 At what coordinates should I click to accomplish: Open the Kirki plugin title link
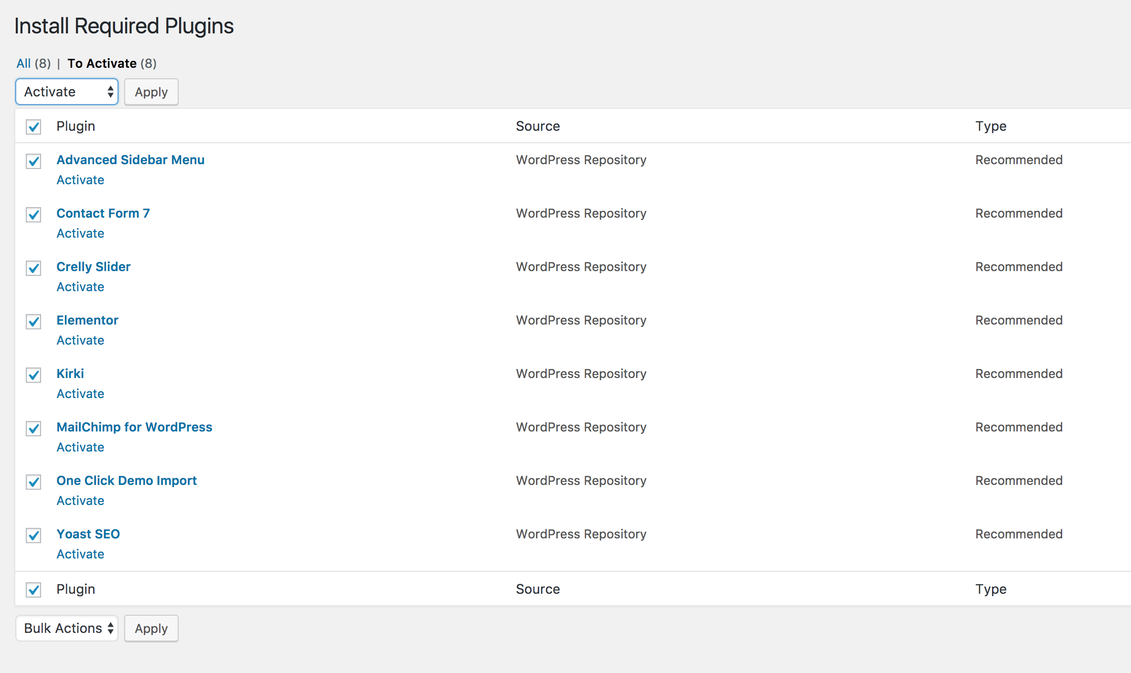tap(70, 374)
